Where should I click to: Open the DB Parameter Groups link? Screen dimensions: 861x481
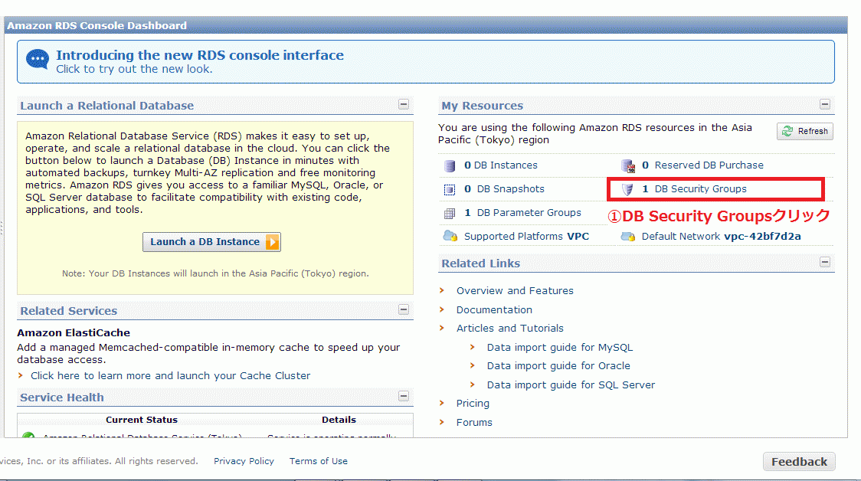tap(529, 212)
